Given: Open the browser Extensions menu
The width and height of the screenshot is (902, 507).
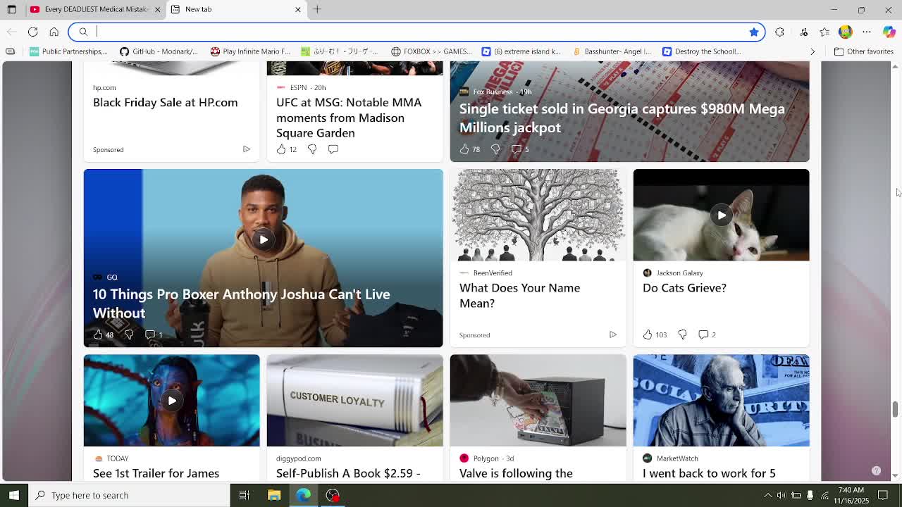Looking at the screenshot, I should click(779, 32).
